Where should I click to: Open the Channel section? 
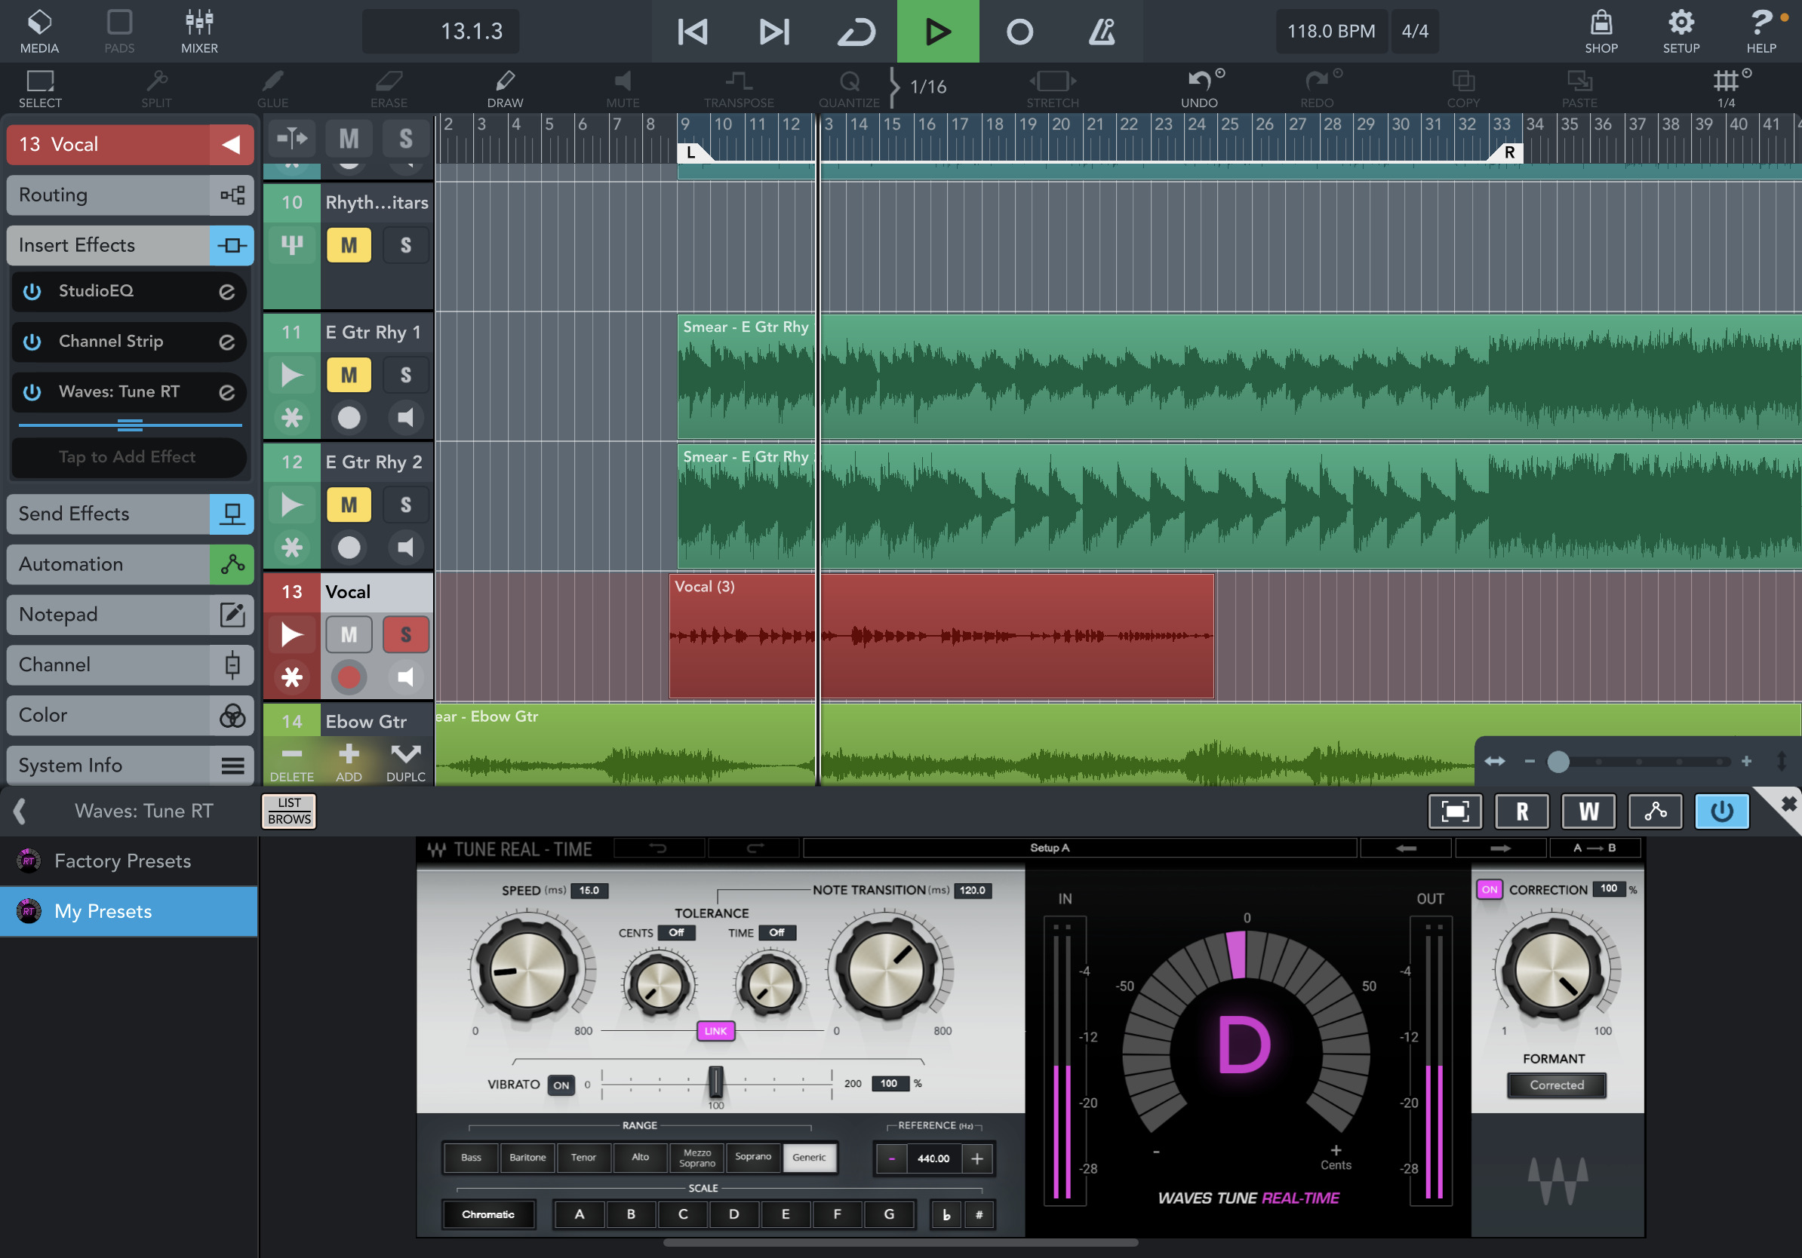[x=130, y=664]
